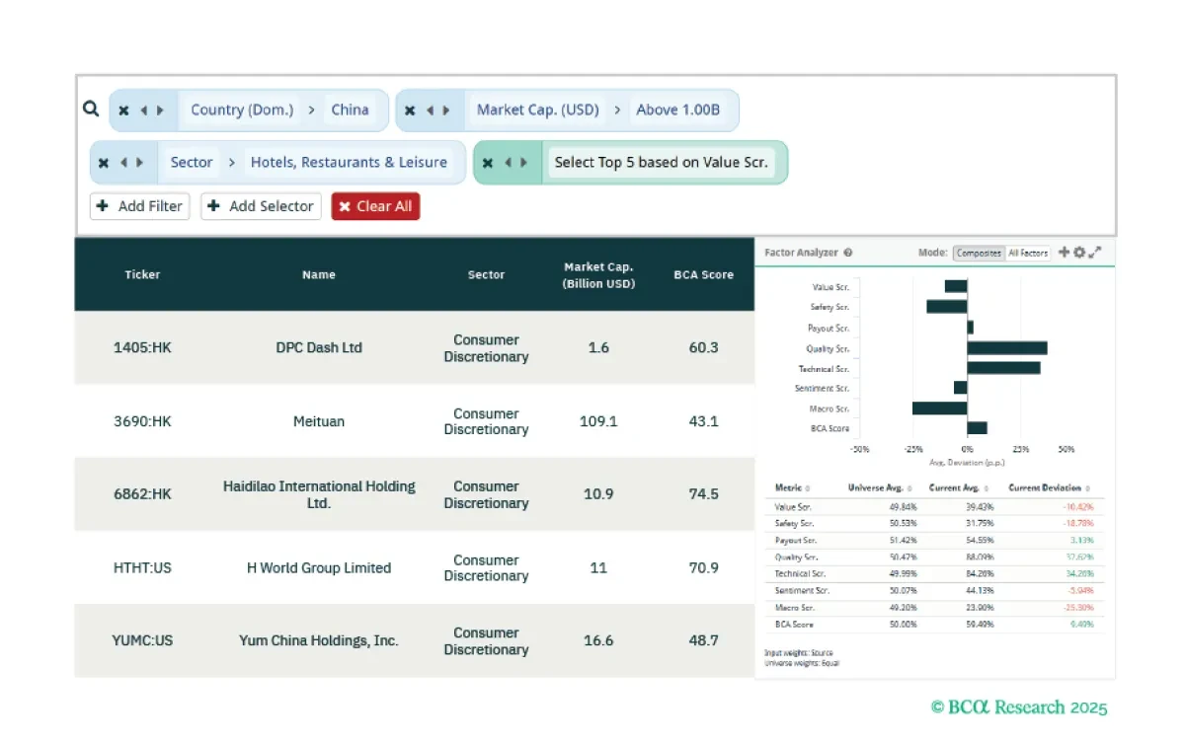Move the Sector filter right
This screenshot has height=744, width=1185.
[x=139, y=163]
